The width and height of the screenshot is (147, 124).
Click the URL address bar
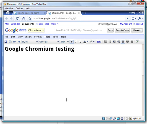coord(78,18)
